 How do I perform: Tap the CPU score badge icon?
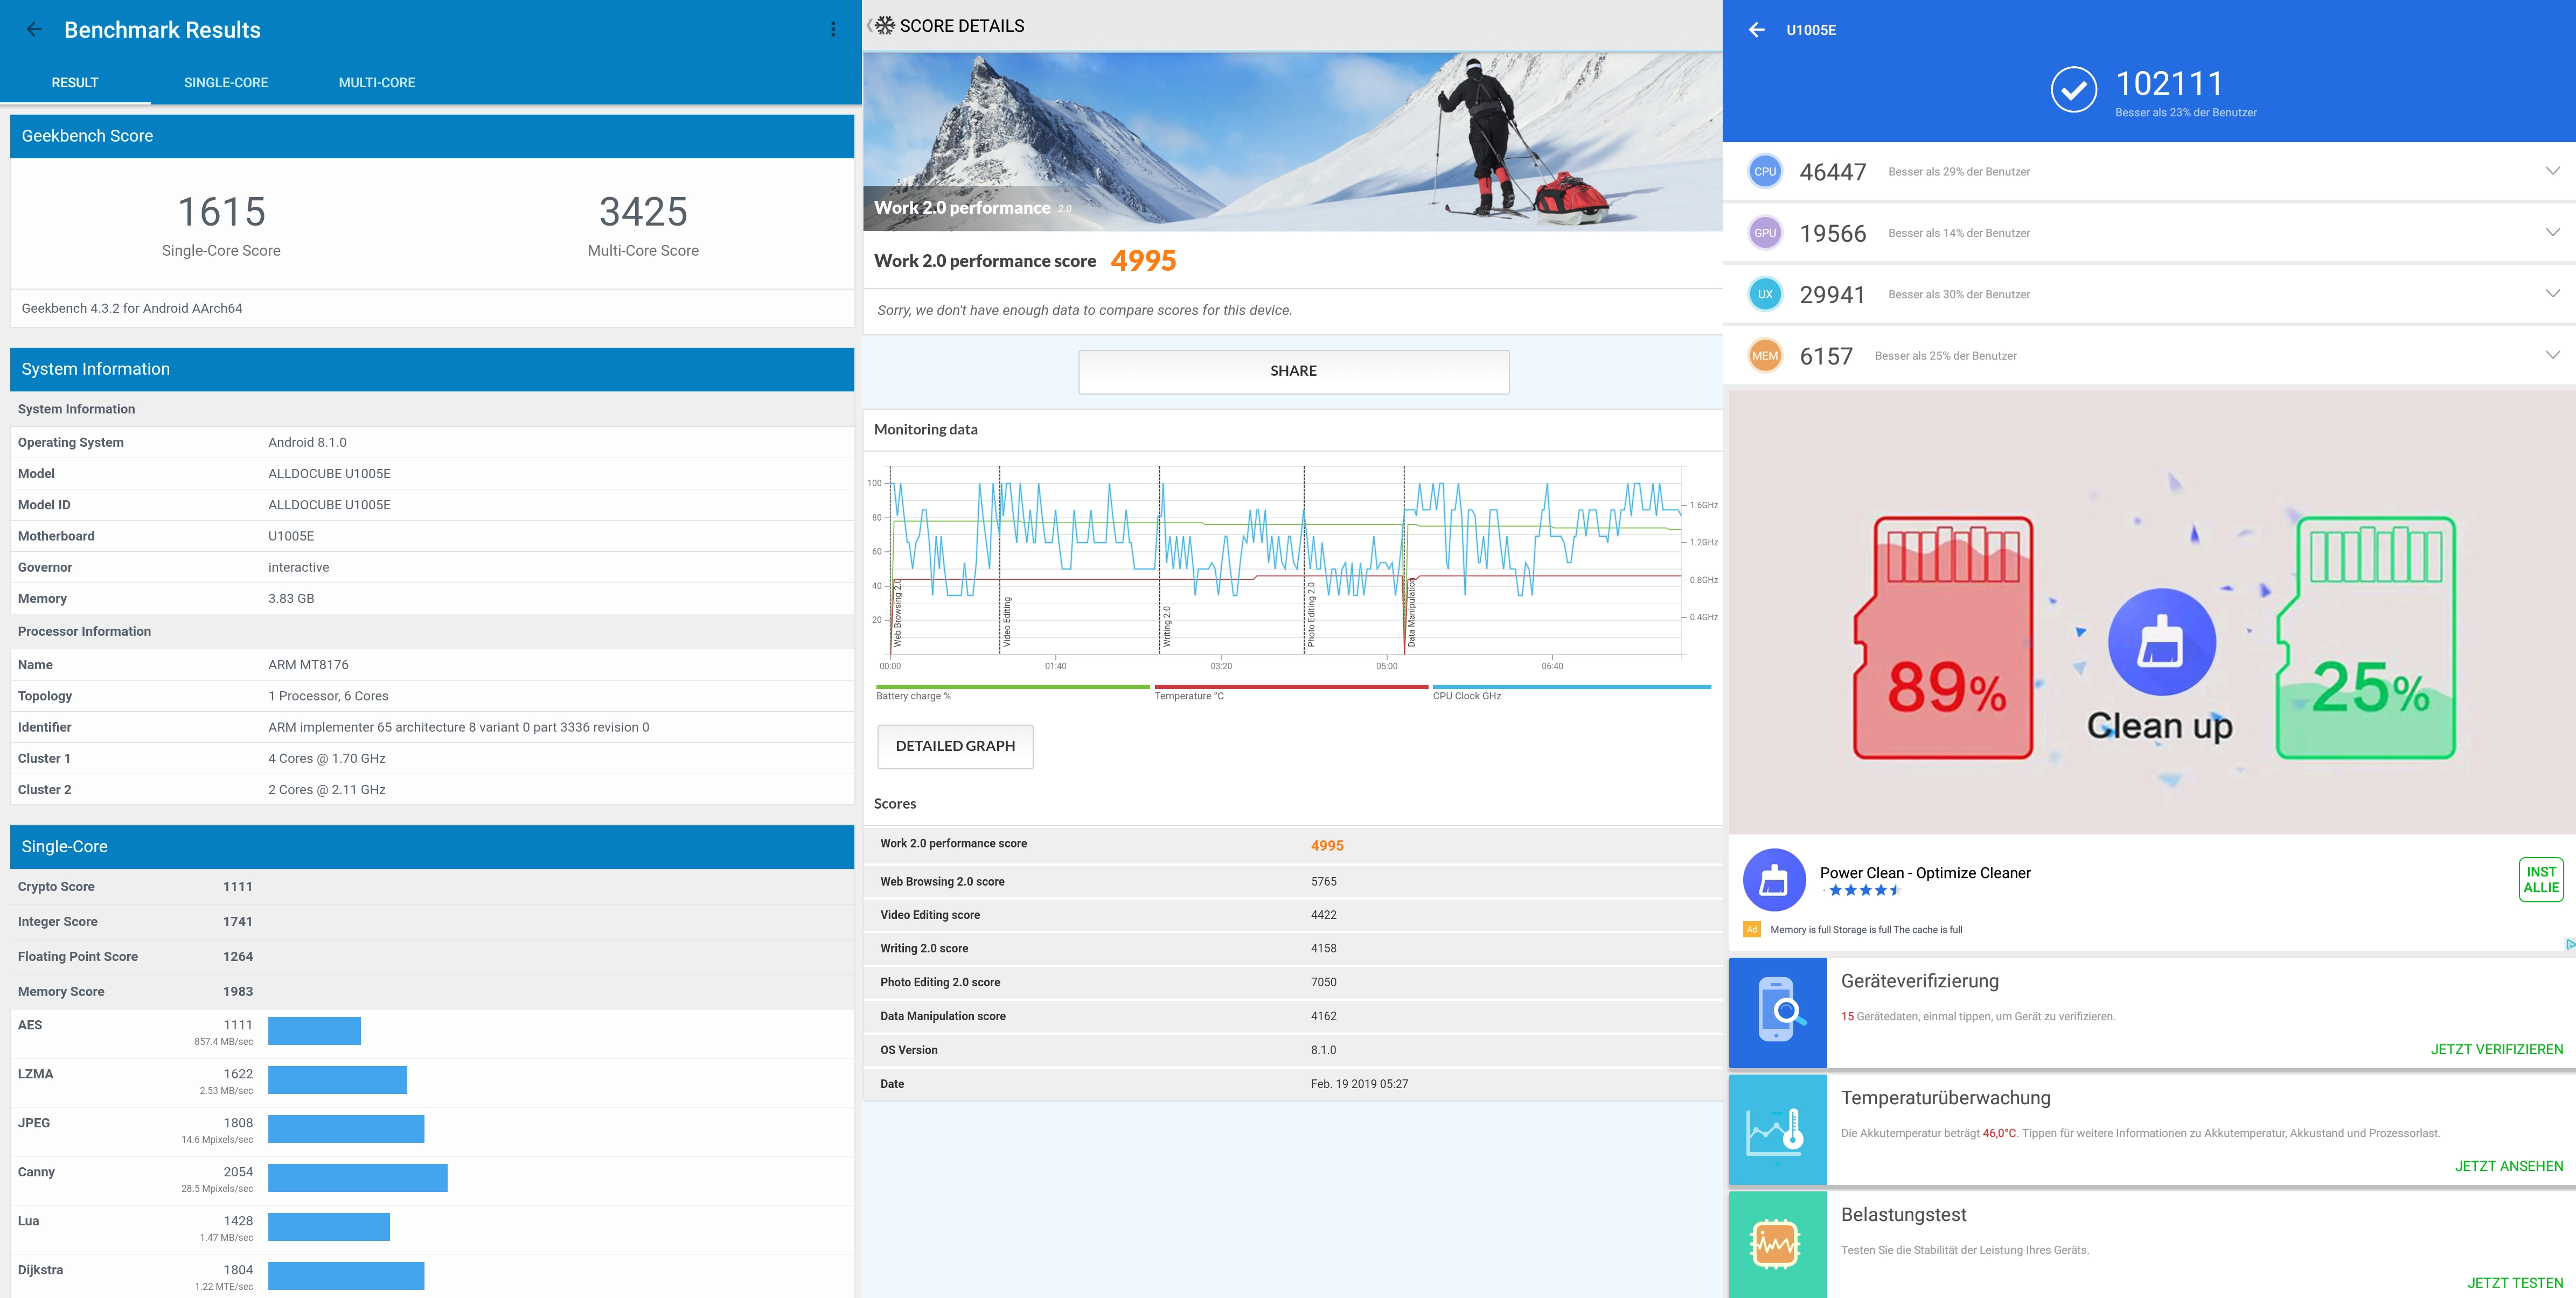(x=1765, y=172)
